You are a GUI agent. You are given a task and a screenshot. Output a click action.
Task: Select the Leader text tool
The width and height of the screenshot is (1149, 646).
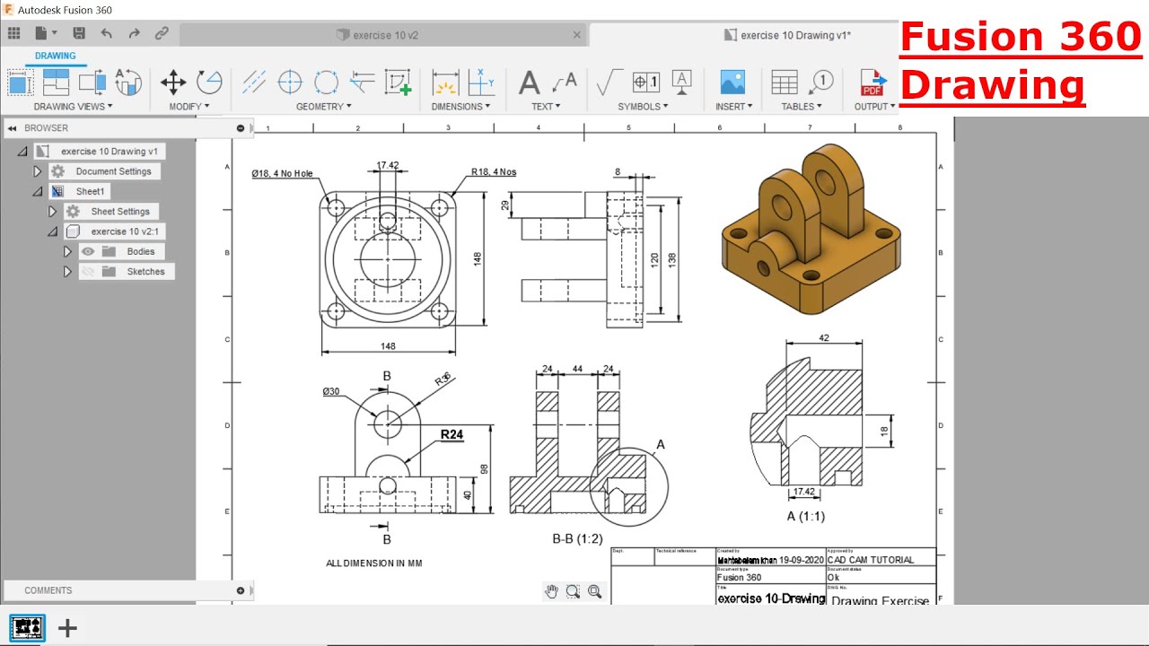[x=565, y=83]
